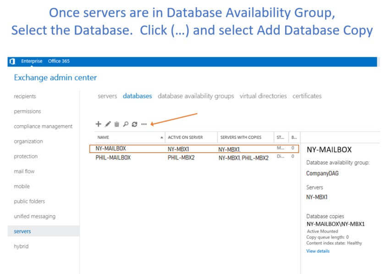
Task: Go to organization section
Action: tap(28, 142)
